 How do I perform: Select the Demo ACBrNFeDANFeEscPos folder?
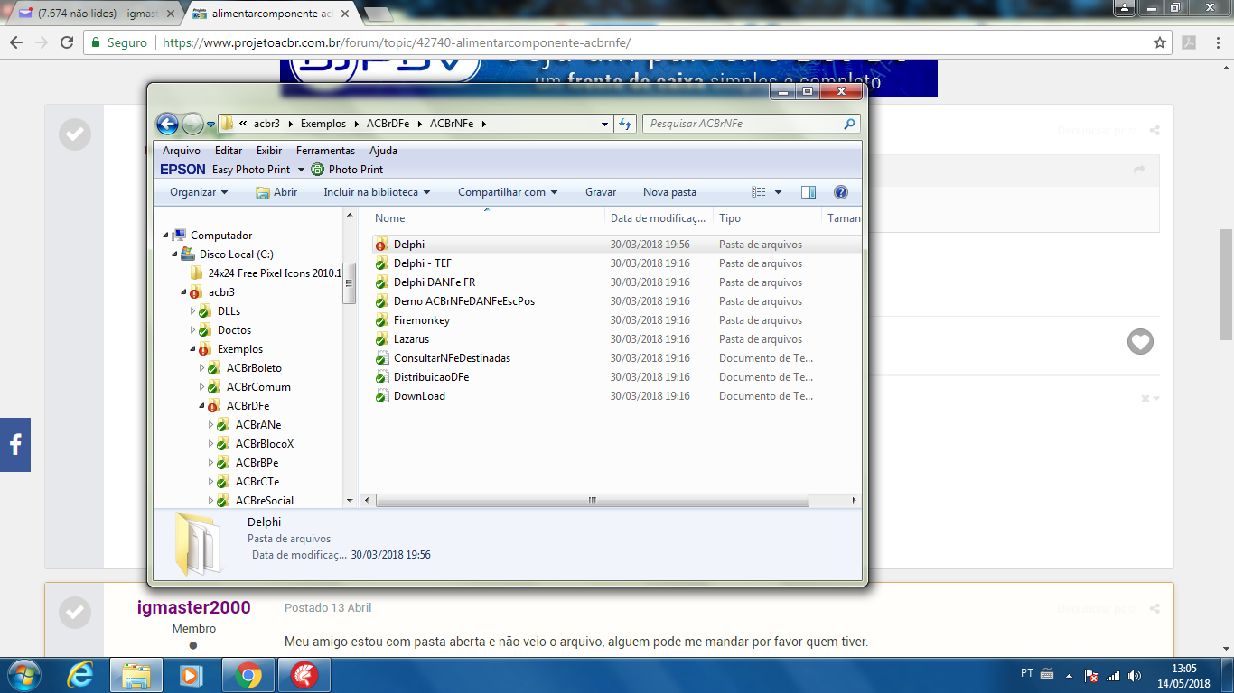tap(464, 301)
